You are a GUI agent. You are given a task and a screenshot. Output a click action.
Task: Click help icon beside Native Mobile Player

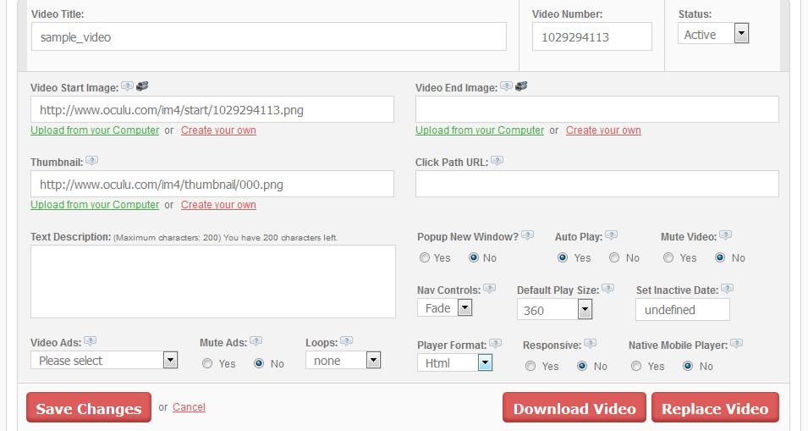coord(736,345)
